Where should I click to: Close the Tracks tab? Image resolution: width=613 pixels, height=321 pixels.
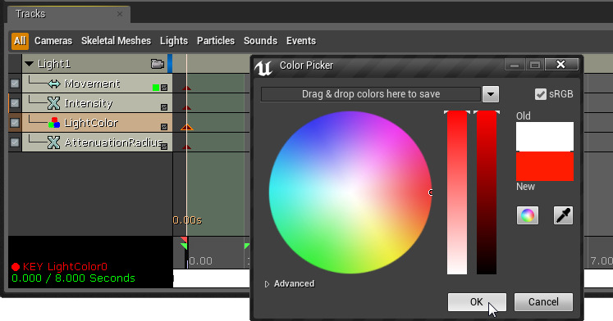[120, 14]
